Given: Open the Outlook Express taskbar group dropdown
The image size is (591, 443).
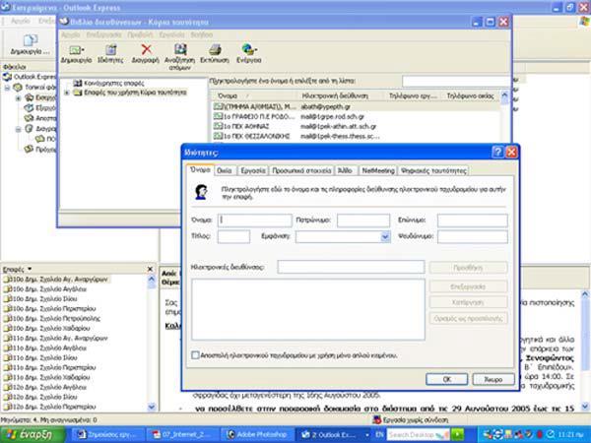Looking at the screenshot, I should tap(366, 435).
